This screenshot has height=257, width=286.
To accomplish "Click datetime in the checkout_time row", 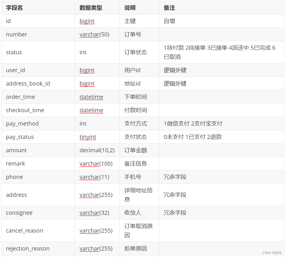I will pos(91,110).
